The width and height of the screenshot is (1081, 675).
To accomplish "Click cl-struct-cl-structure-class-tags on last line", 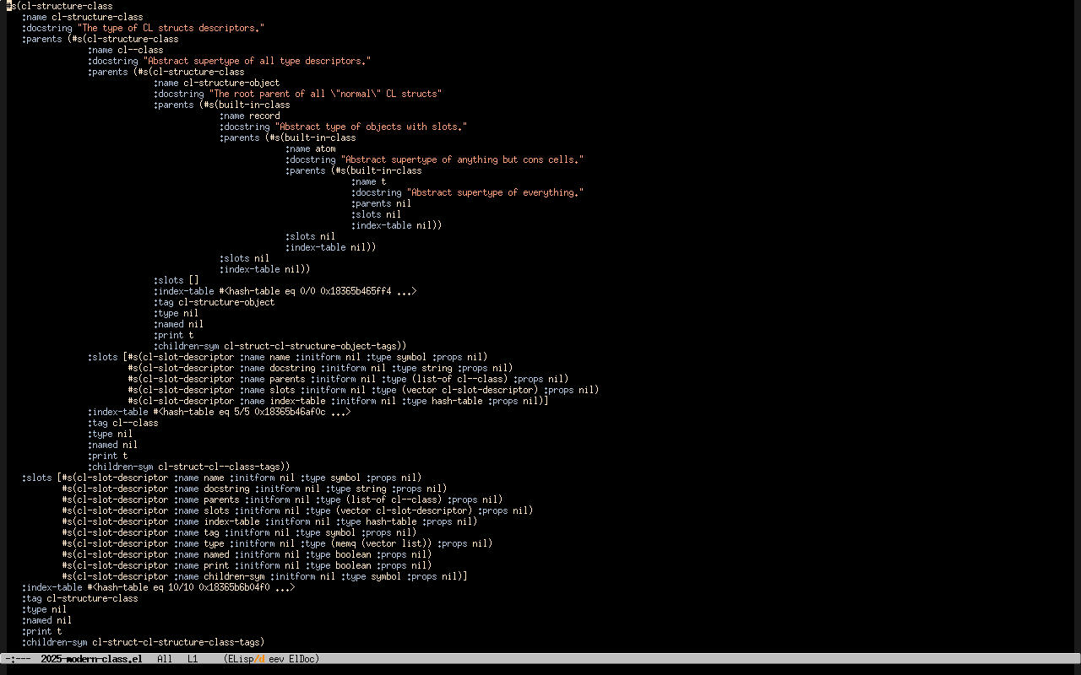I will point(176,642).
